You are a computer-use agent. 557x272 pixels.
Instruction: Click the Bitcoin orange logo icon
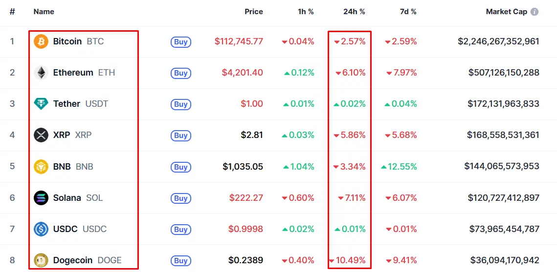[41, 41]
